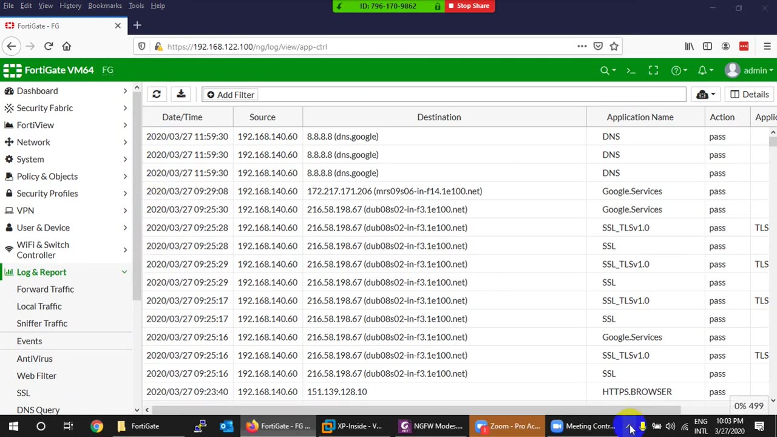This screenshot has height=437, width=777.
Task: Open a new browser tab
Action: (137, 25)
